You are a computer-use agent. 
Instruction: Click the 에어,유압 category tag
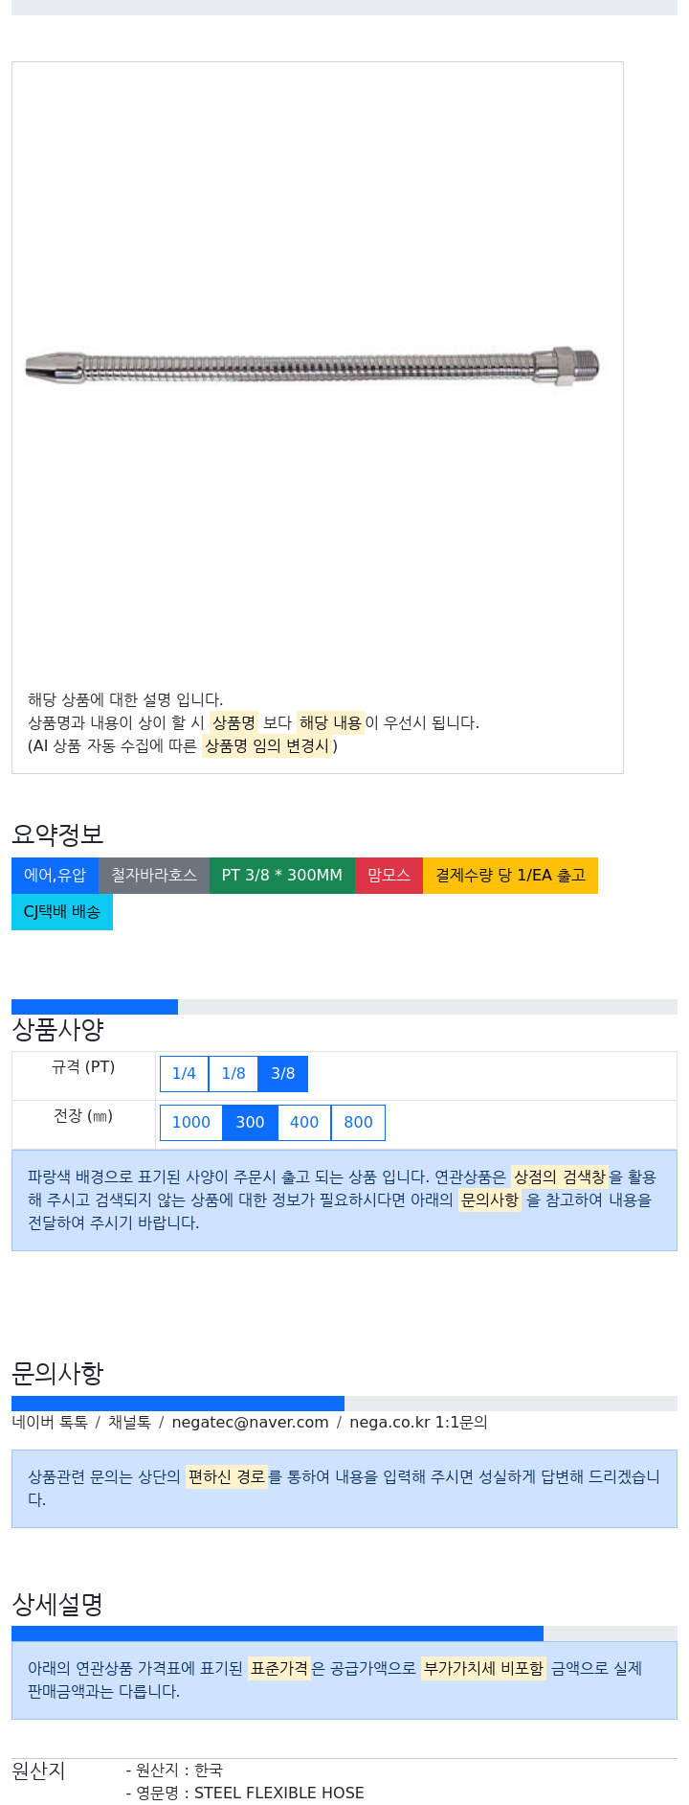[55, 876]
